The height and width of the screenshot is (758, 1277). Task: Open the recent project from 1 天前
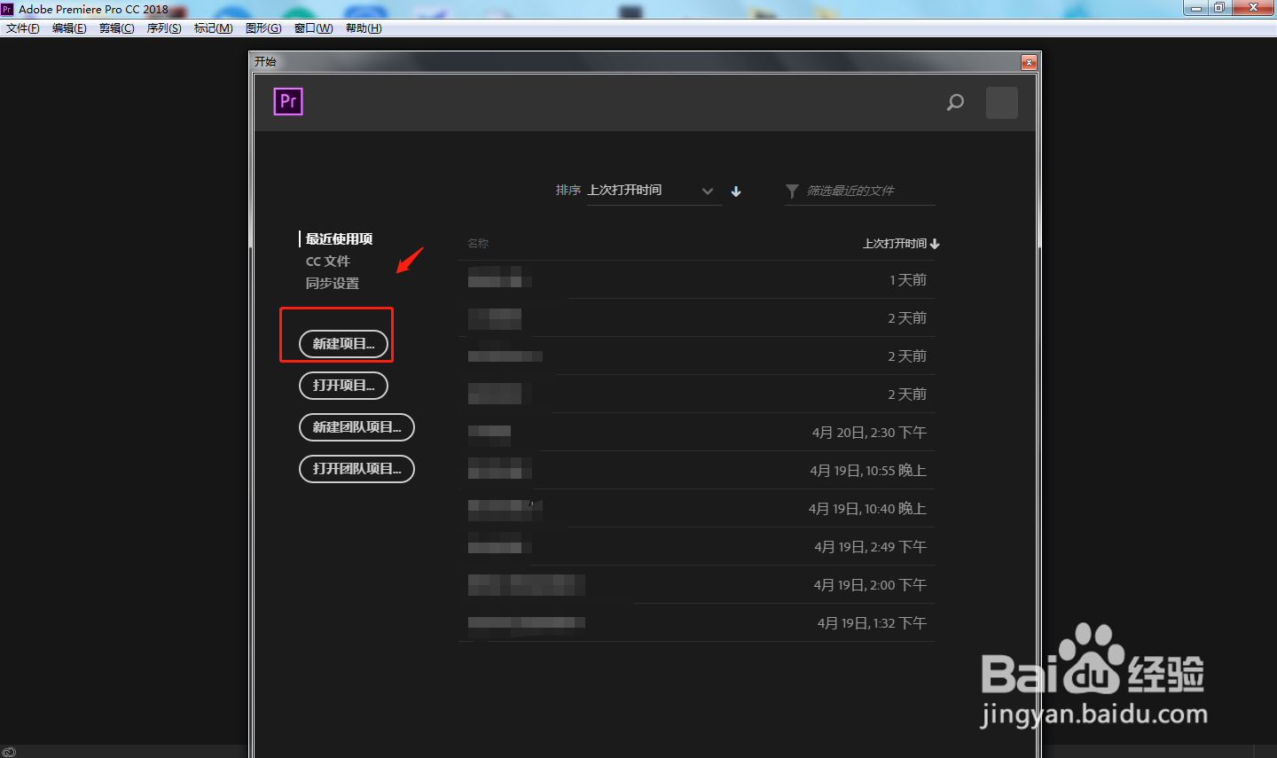coord(697,279)
